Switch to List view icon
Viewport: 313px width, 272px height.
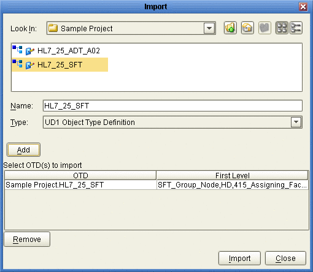click(x=282, y=28)
